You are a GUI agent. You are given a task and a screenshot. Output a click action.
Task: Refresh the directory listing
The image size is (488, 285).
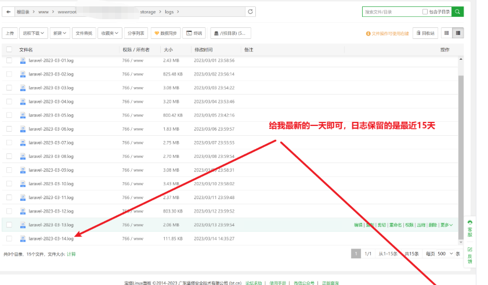[250, 12]
